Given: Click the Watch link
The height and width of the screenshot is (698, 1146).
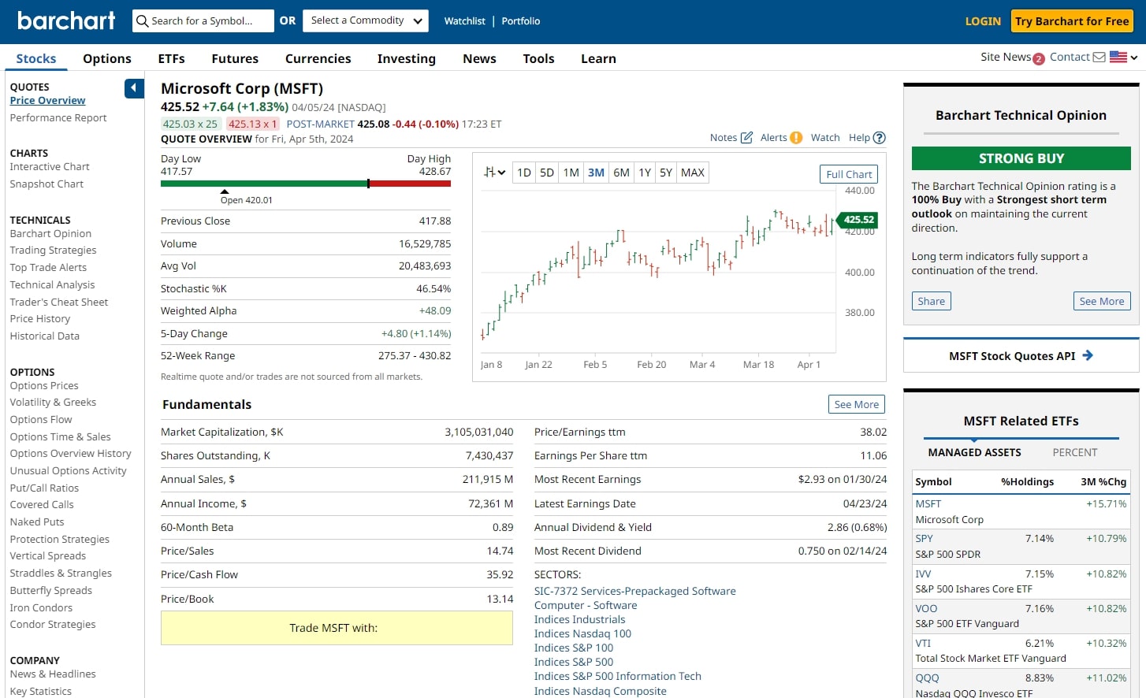Looking at the screenshot, I should tap(825, 138).
